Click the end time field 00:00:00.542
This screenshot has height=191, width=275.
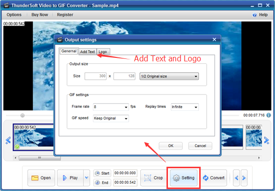tap(125, 183)
